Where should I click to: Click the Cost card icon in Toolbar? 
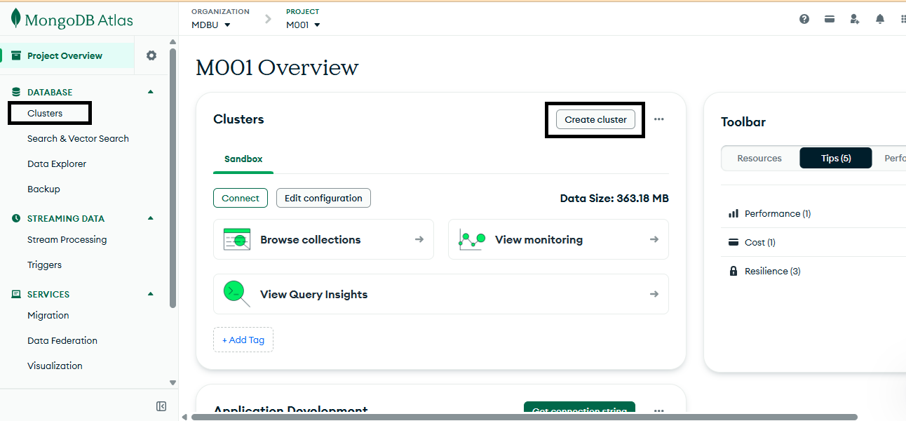click(x=733, y=242)
